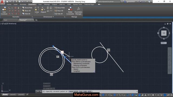The height and width of the screenshot is (97, 173).
Task: Click the command line customize wrench
Action: (41, 92)
